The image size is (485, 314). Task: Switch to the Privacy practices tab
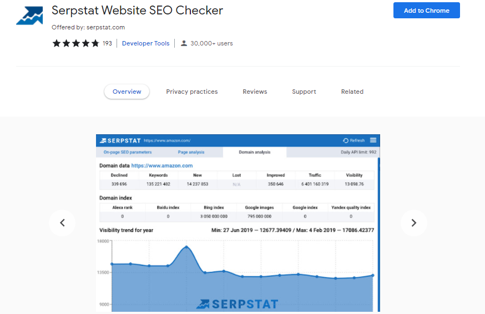pos(192,92)
